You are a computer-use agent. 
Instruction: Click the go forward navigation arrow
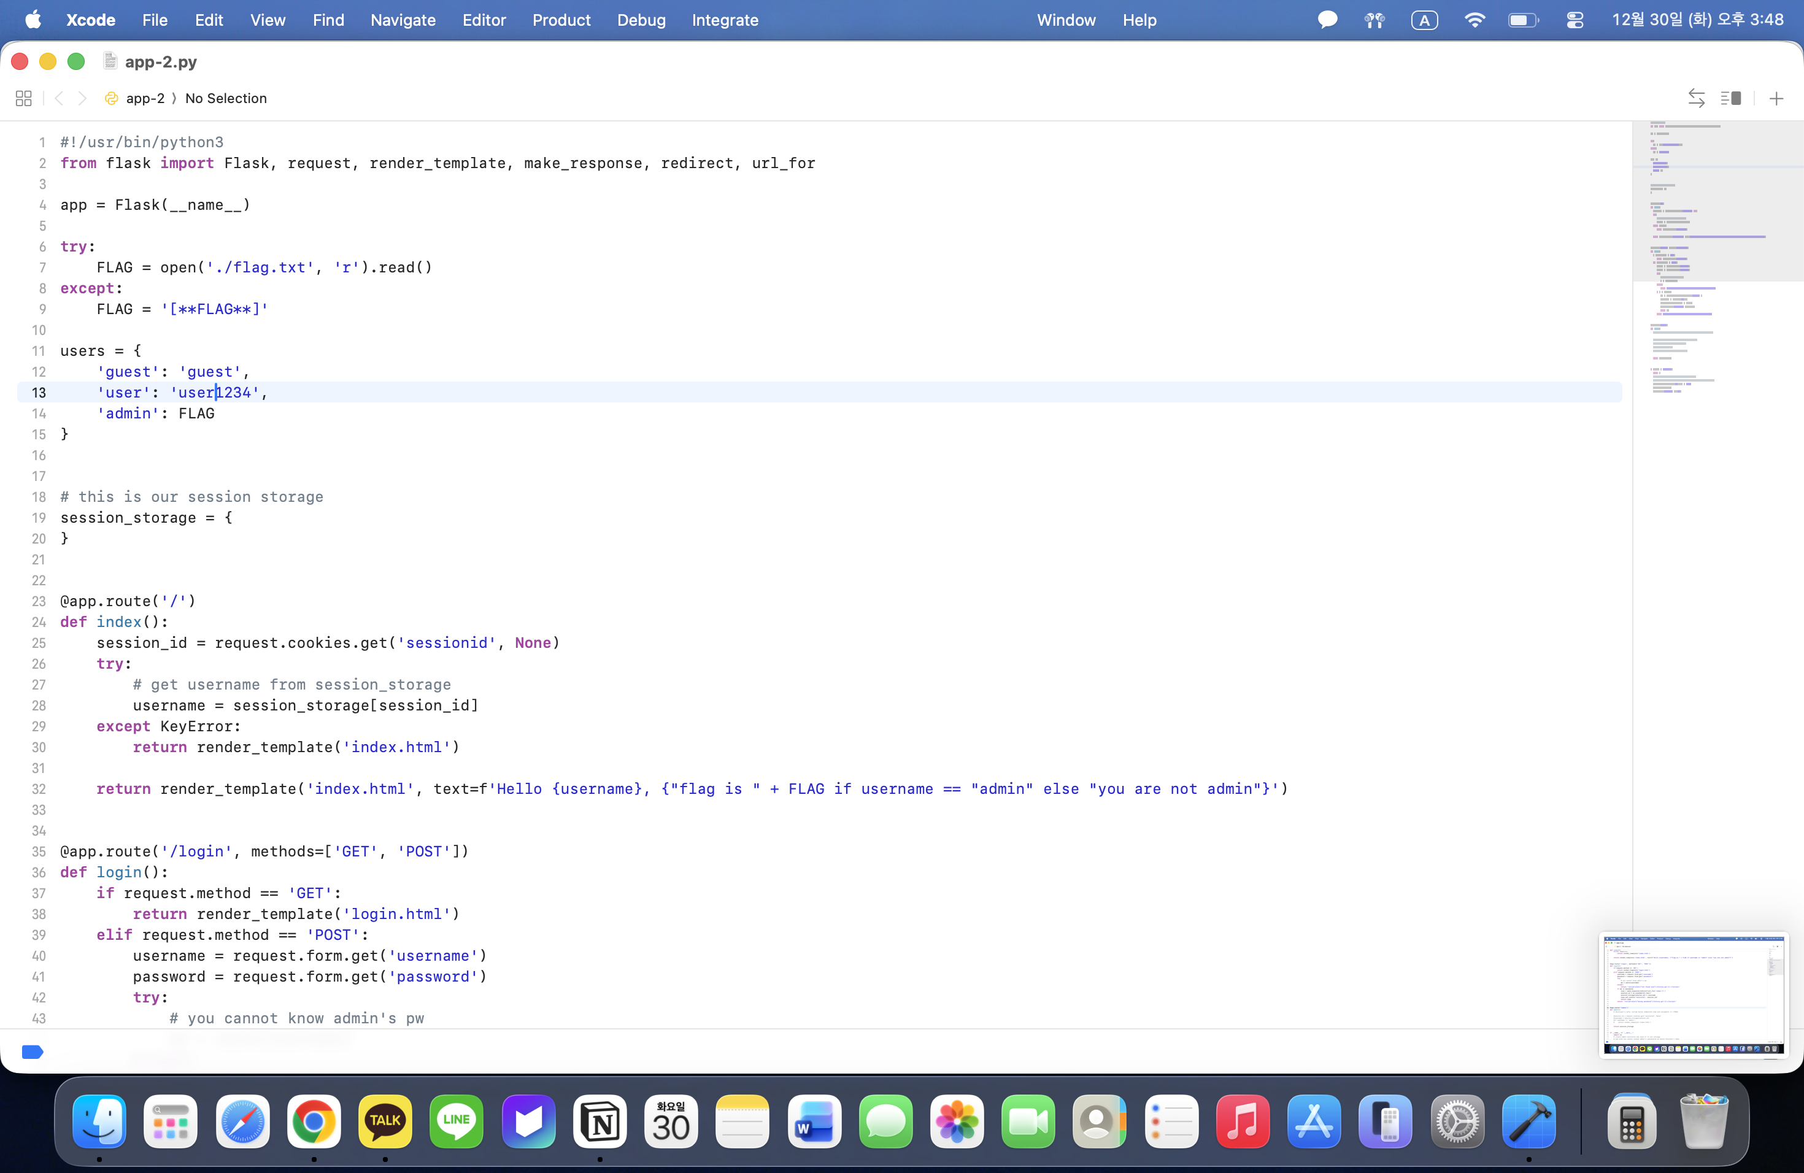83,99
